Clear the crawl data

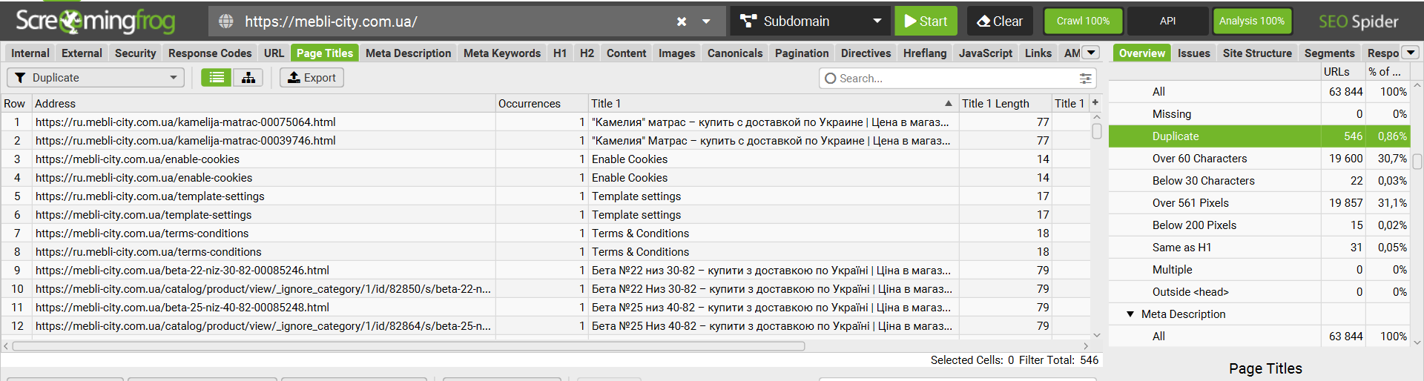(1000, 21)
